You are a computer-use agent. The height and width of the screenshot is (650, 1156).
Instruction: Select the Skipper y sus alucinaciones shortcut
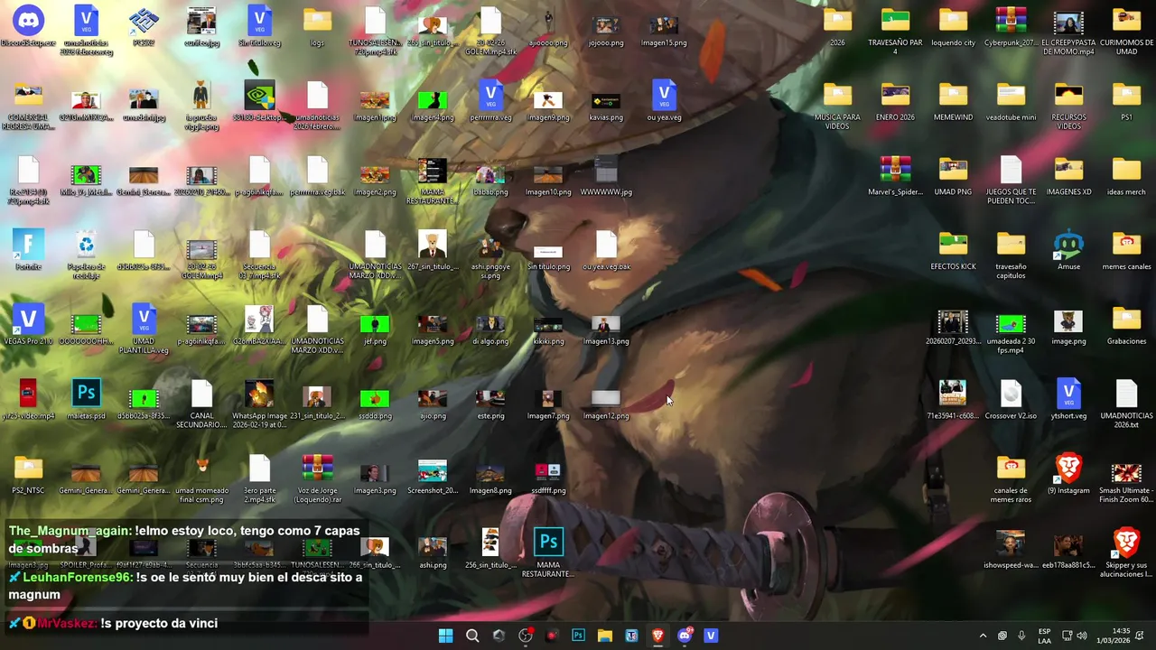click(x=1126, y=543)
